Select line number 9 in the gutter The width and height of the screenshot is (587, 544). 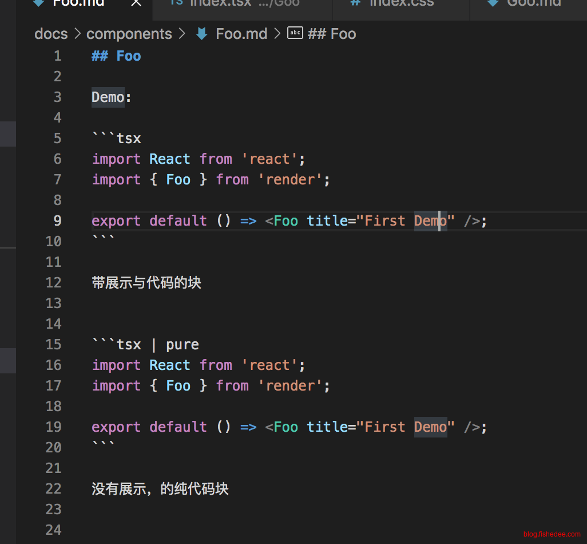58,221
